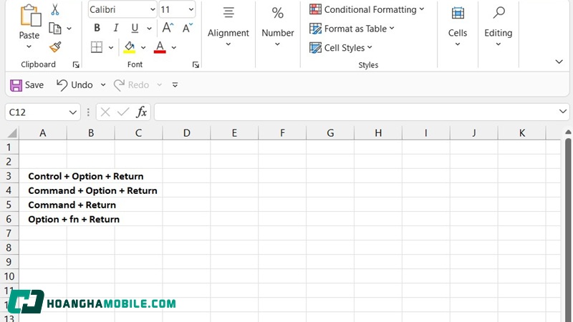The image size is (573, 322).
Task: Open the Number group menu
Action: pyautogui.click(x=278, y=26)
